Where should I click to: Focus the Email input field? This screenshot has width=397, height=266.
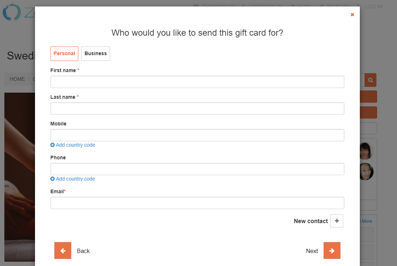pos(197,203)
